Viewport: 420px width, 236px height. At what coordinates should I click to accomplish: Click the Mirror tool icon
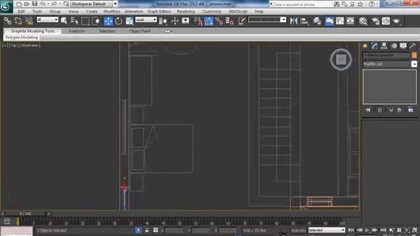click(x=293, y=21)
